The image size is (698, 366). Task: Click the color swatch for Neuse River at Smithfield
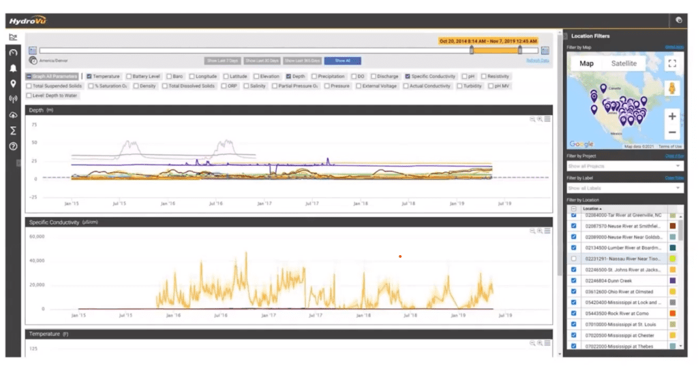pos(673,226)
